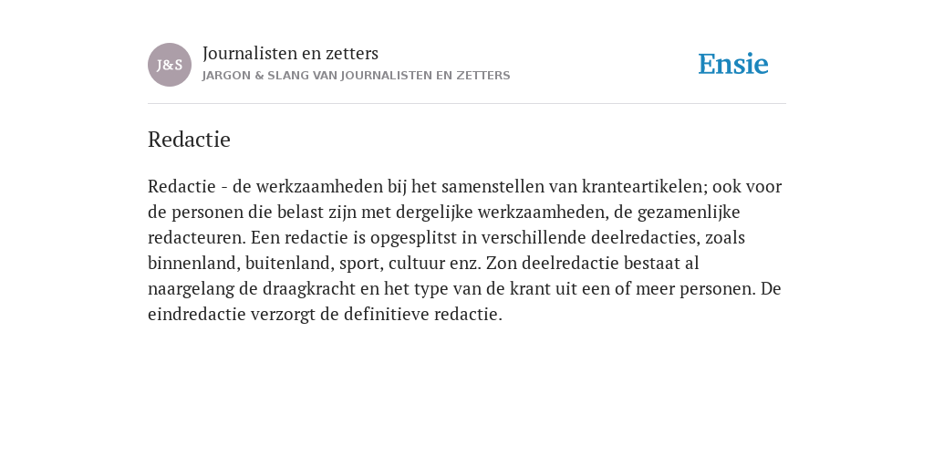
Task: Click the J&S round avatar icon
Action: point(169,65)
